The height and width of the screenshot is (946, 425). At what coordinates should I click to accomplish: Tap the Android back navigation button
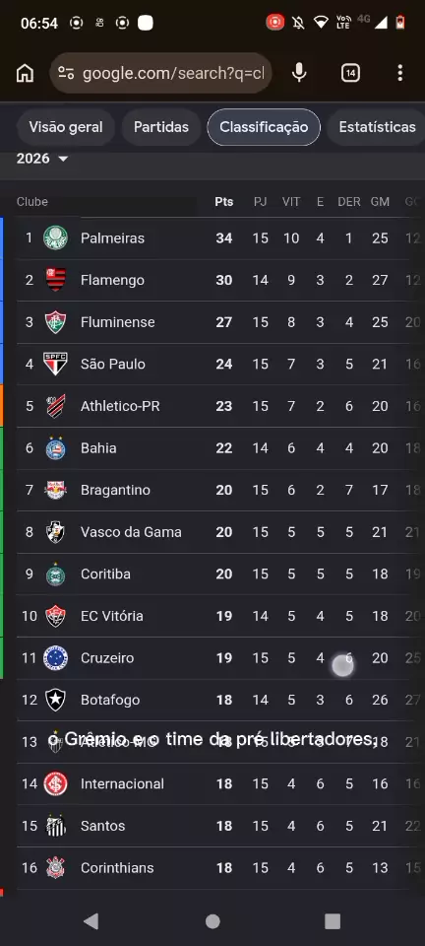(x=91, y=921)
